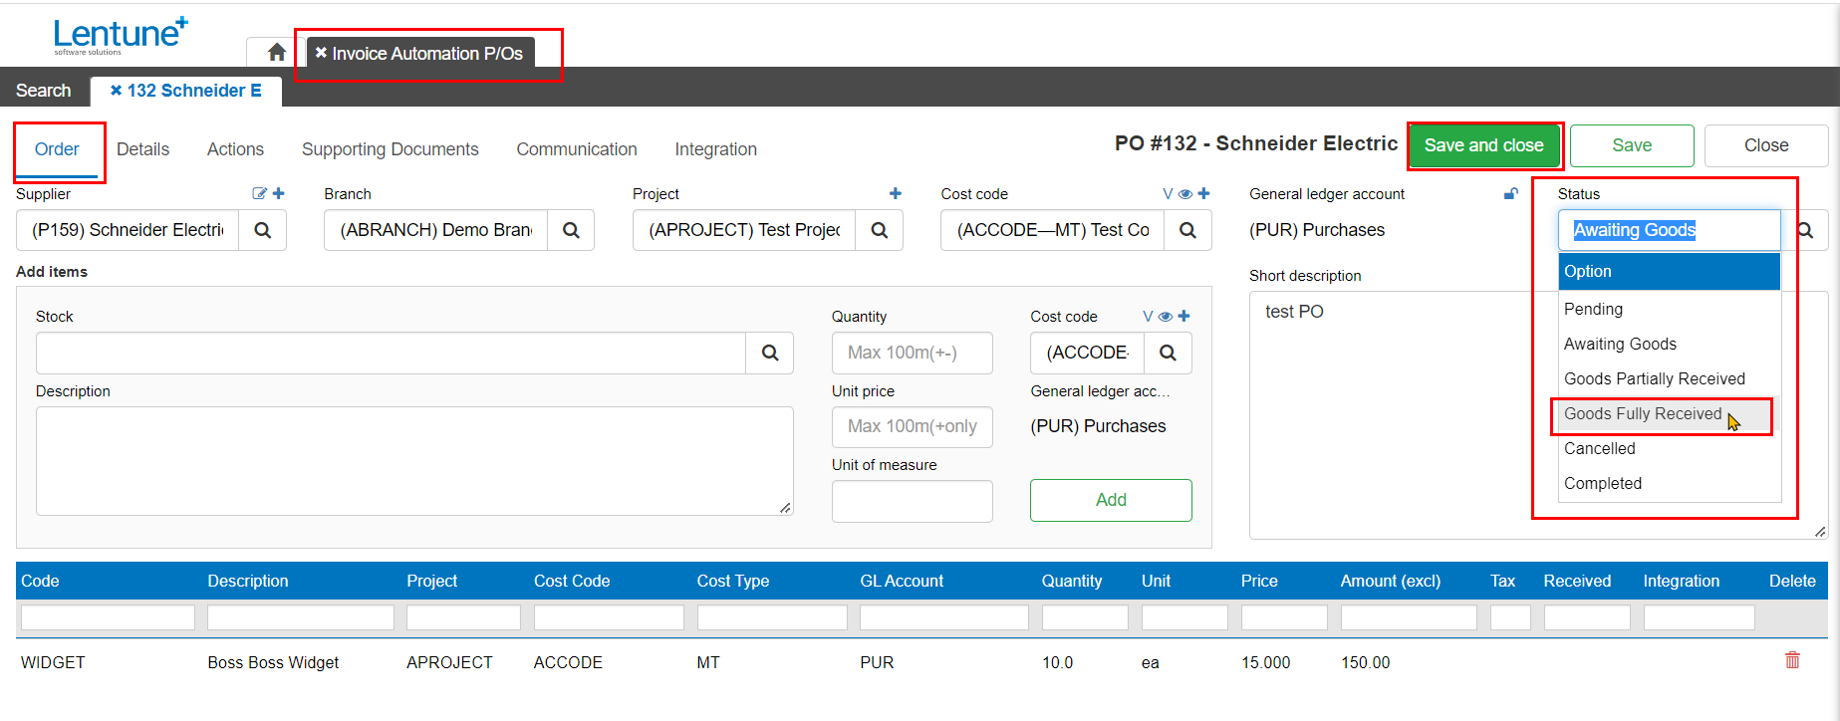
Task: Click the Save button
Action: pyautogui.click(x=1632, y=145)
